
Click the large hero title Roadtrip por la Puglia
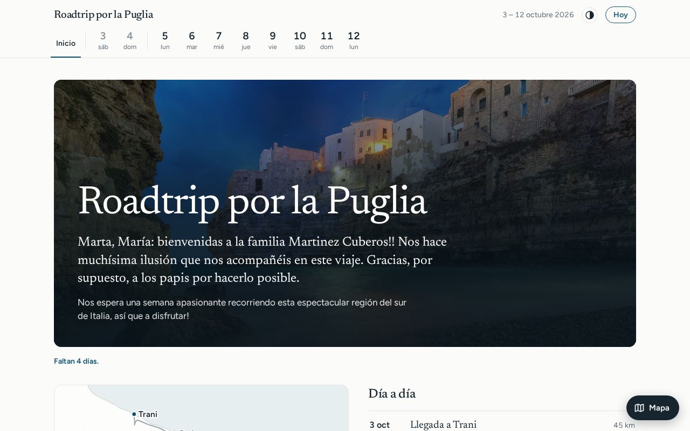click(x=252, y=203)
